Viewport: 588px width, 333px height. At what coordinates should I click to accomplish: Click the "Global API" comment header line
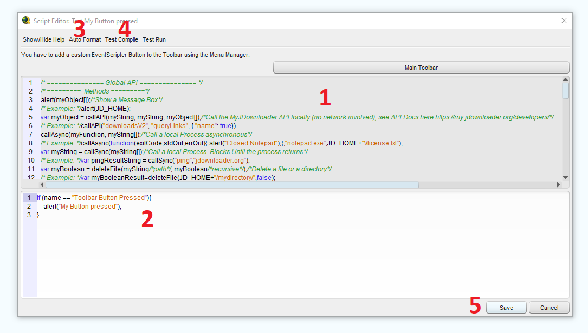coord(121,83)
